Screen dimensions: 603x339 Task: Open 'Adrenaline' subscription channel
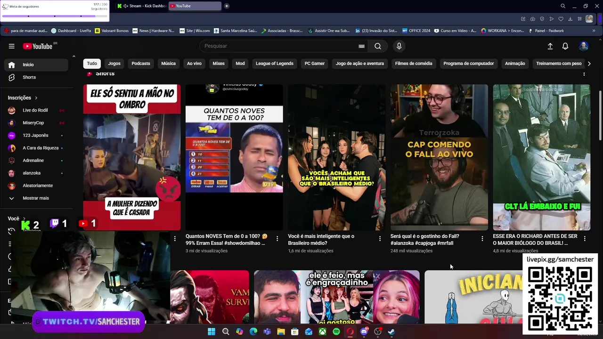click(36, 161)
